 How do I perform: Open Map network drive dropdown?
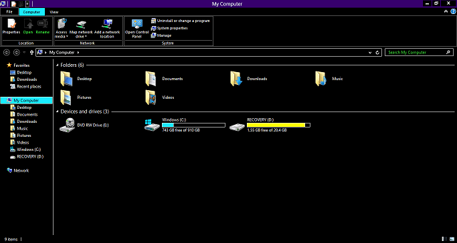point(81,28)
